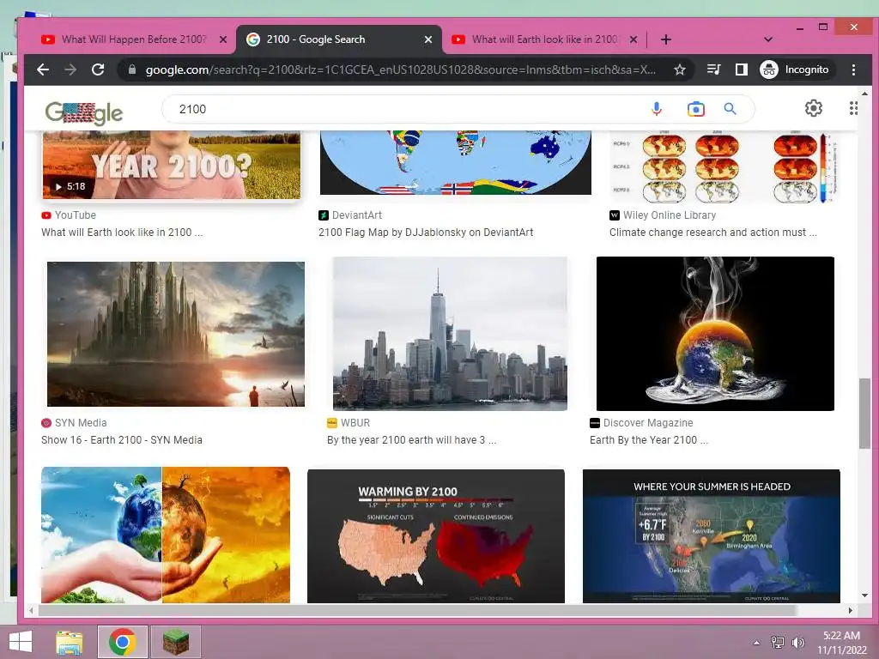879x659 pixels.
Task: Click the address bar URL
Action: click(x=400, y=70)
